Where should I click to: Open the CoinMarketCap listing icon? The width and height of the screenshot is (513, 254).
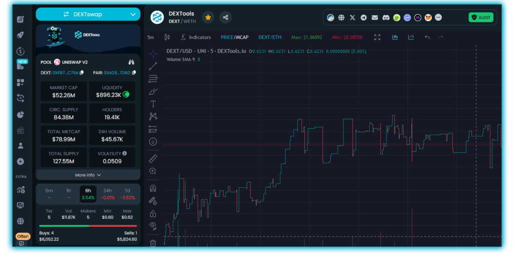407,18
